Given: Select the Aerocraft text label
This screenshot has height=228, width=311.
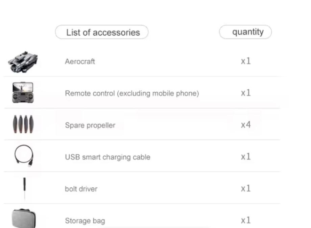Looking at the screenshot, I should pos(80,62).
